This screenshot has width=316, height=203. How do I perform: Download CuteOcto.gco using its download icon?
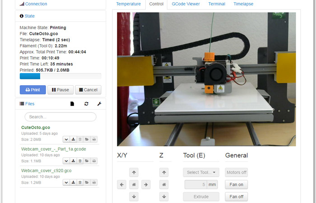coord(73,139)
